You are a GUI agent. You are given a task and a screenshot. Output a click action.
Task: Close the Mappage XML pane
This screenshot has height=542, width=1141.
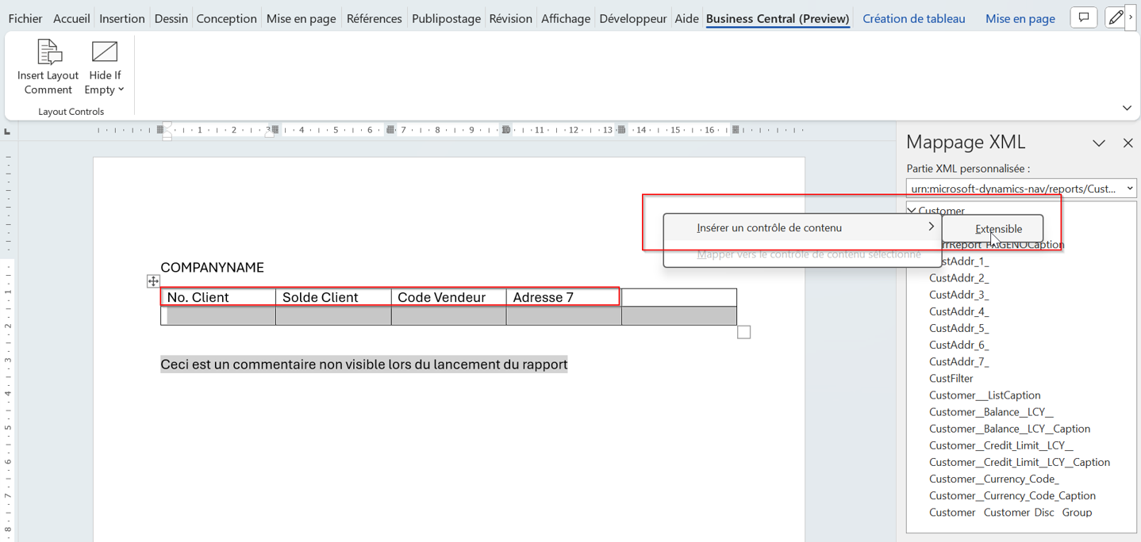pos(1128,143)
